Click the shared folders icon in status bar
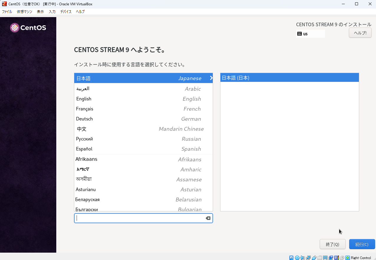This screenshot has width=376, height=260. (x=319, y=257)
